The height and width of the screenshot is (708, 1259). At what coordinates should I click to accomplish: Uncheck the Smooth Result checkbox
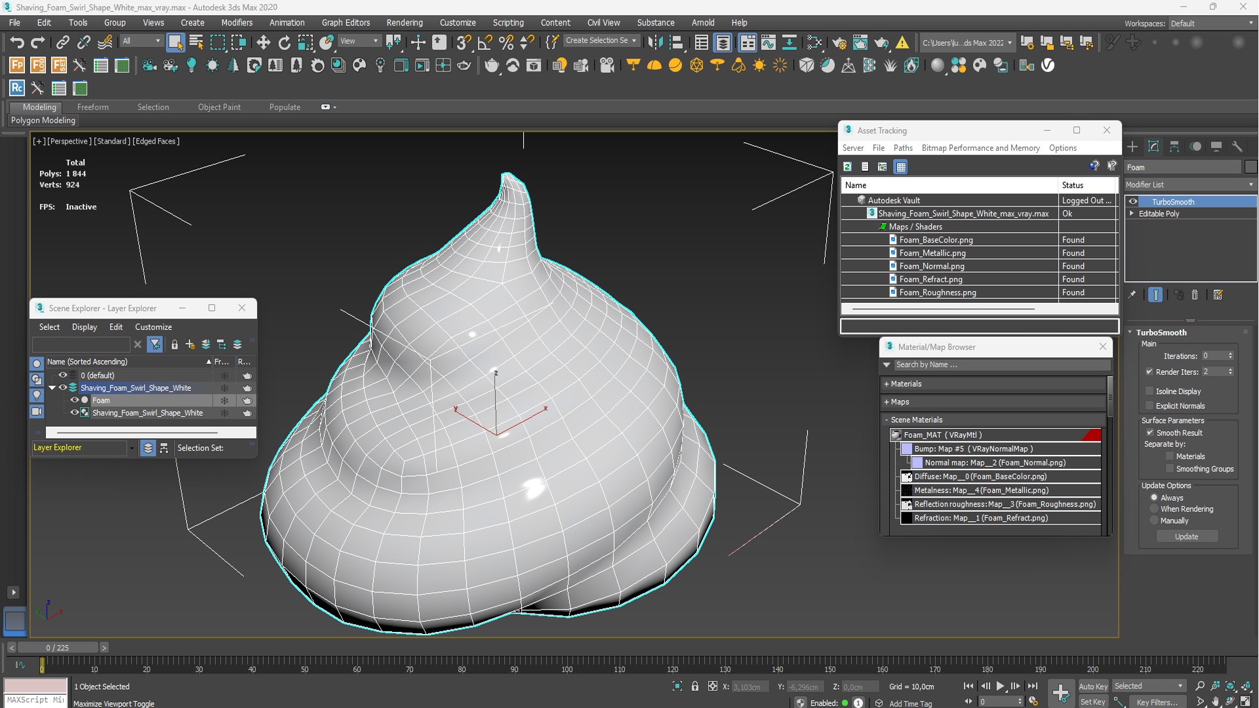click(1149, 433)
